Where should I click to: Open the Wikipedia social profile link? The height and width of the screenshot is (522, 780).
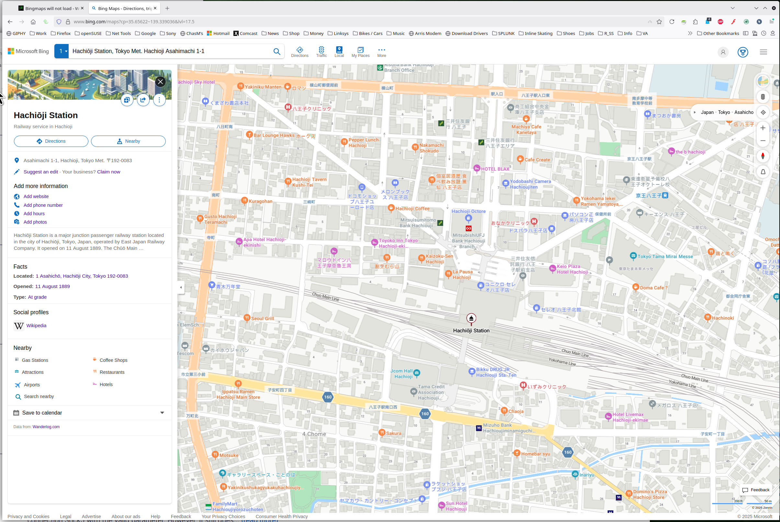point(36,326)
